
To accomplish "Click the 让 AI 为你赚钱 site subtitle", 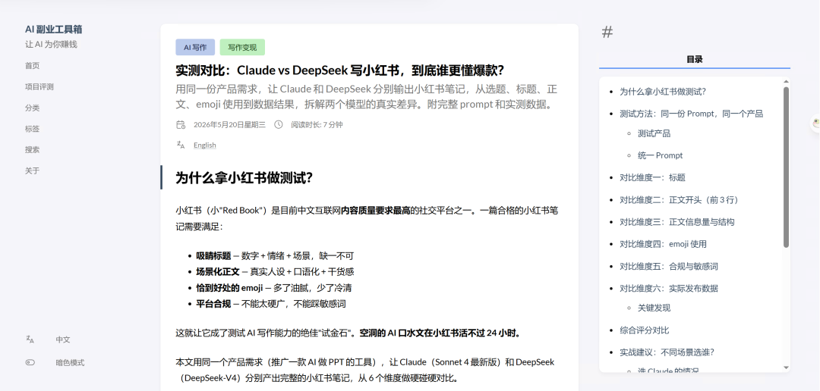I will pos(51,45).
